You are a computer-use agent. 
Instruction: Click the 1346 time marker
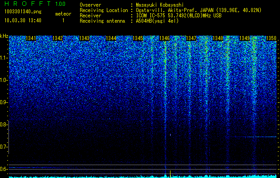pyautogui.click(x=164, y=38)
